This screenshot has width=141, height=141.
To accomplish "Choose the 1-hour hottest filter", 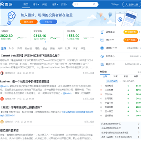I will click(112, 81).
